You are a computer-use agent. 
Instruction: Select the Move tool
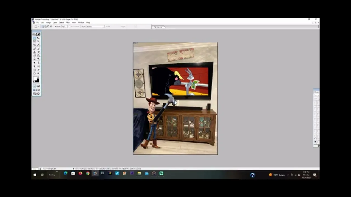38,38
